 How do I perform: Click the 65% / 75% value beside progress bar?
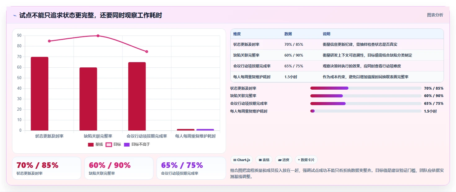coord(434,104)
